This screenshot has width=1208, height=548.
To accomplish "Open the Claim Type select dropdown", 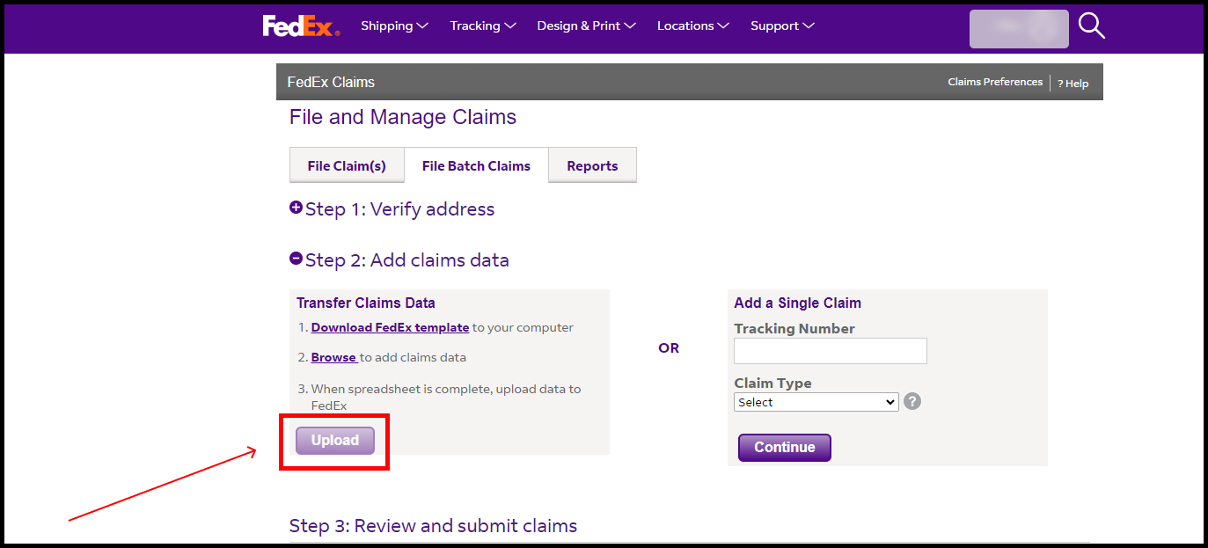I will [816, 401].
